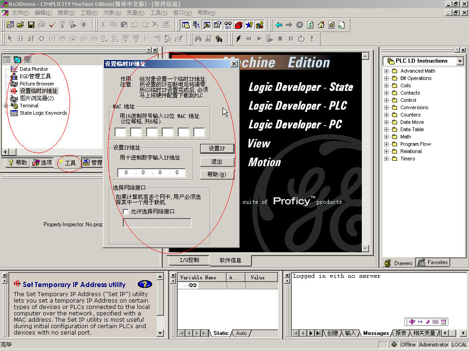Viewport: 469px width, 351px height.
Task: Select the Auto tab in Data Watch
Action: (242, 333)
